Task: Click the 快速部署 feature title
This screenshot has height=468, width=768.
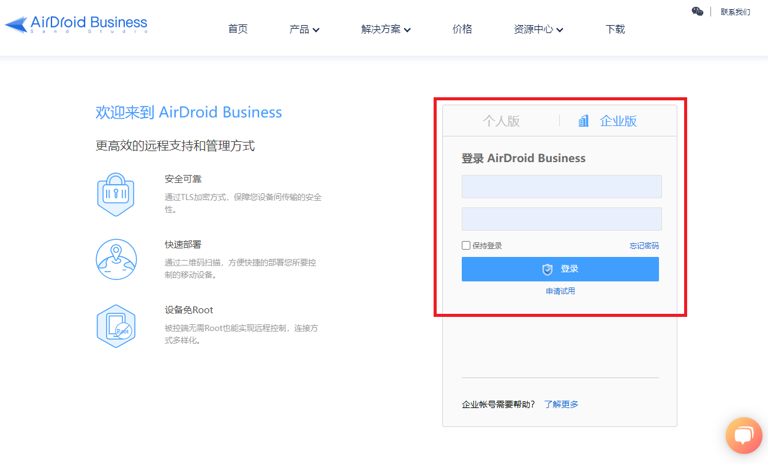Action: click(x=183, y=245)
